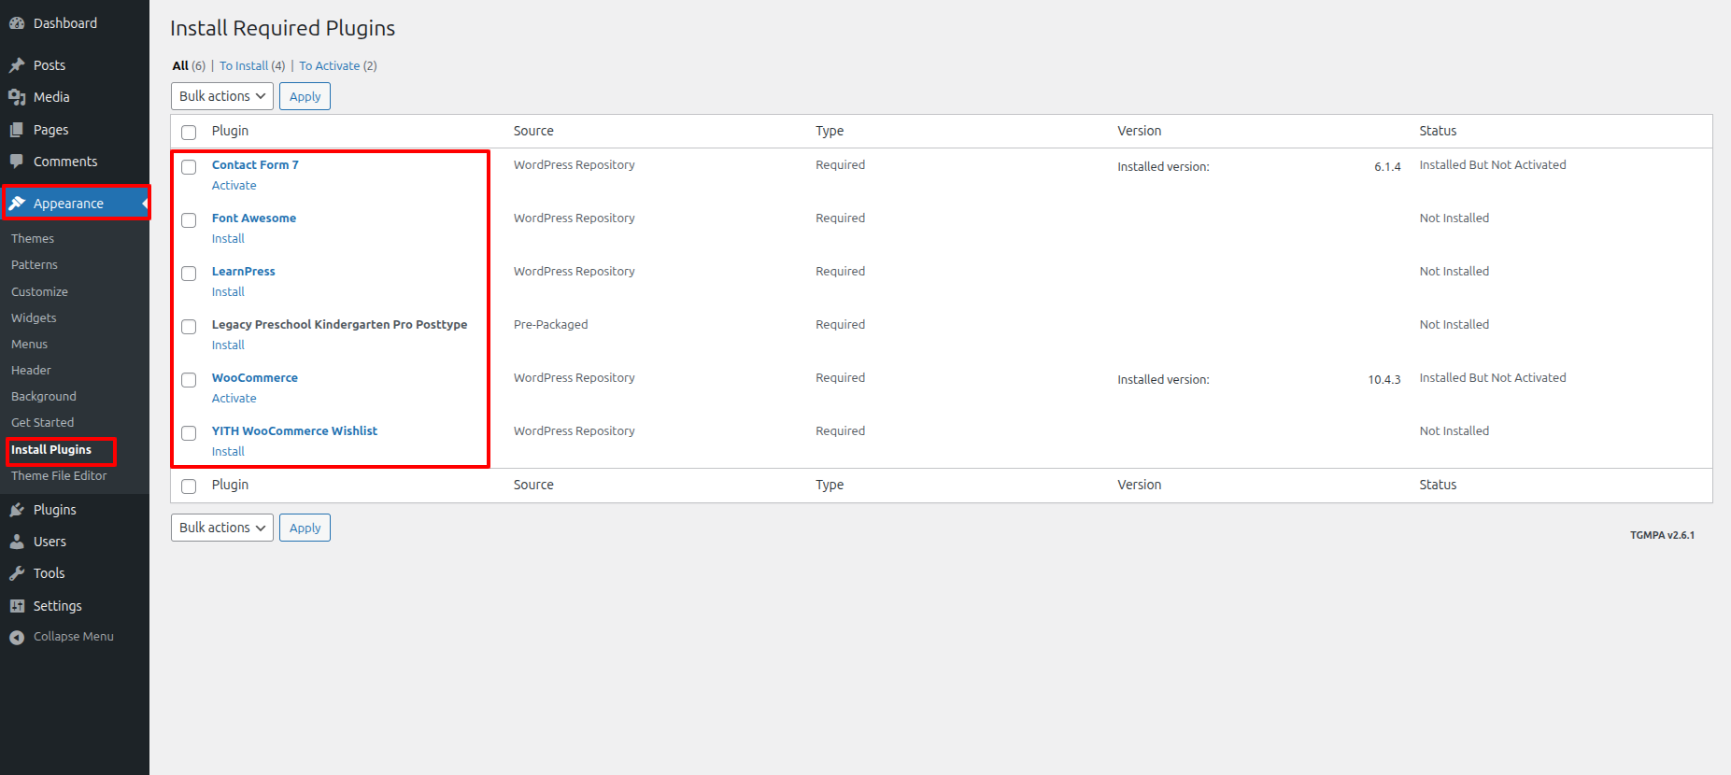Click Install link under LearnPress
This screenshot has width=1731, height=775.
pyautogui.click(x=228, y=292)
